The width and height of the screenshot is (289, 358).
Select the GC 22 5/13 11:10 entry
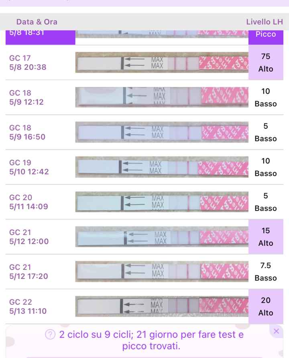[28, 307]
